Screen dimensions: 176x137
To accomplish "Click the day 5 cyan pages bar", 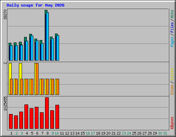I will coord(32,48).
